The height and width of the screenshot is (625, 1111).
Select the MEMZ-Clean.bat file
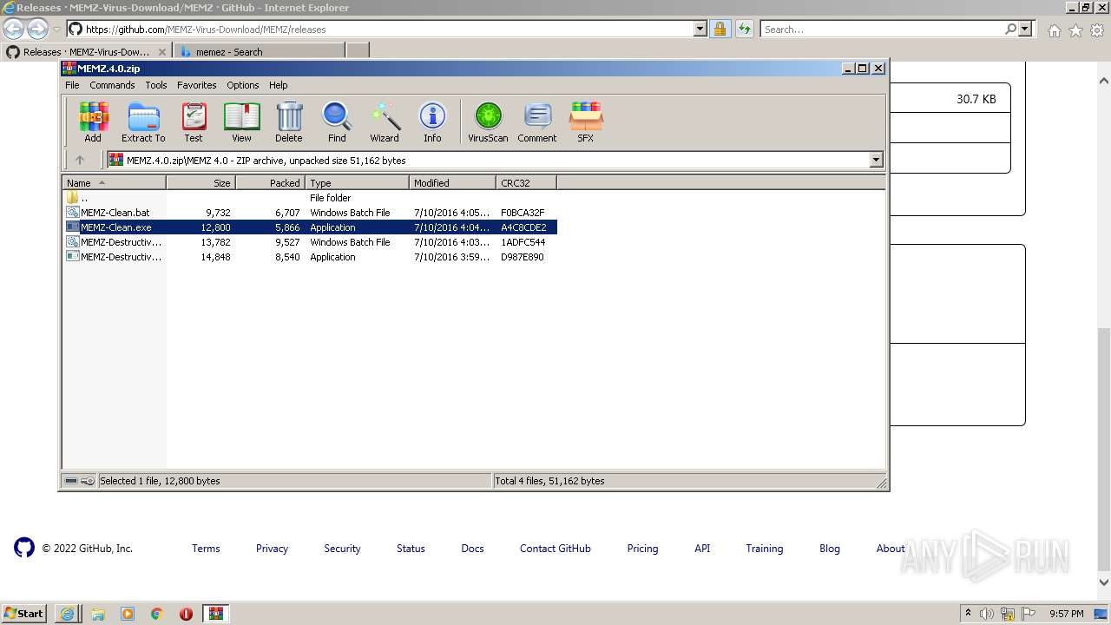coord(310,213)
